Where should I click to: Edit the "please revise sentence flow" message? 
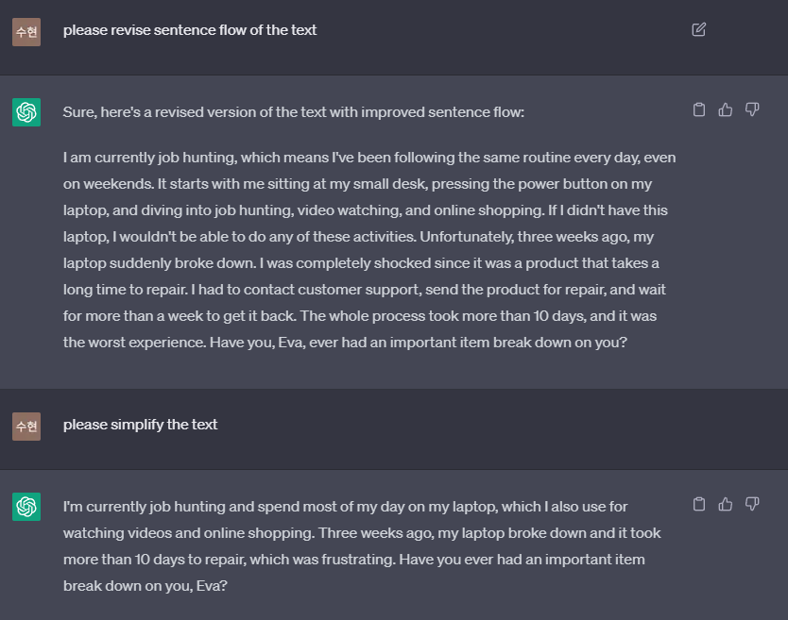(x=698, y=29)
